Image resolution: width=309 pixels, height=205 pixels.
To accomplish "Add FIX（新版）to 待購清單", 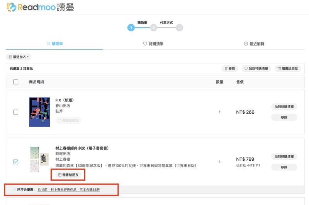I will pos(284,107).
